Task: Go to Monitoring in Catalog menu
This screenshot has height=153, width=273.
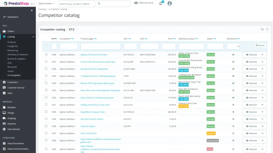Action: [13, 50]
